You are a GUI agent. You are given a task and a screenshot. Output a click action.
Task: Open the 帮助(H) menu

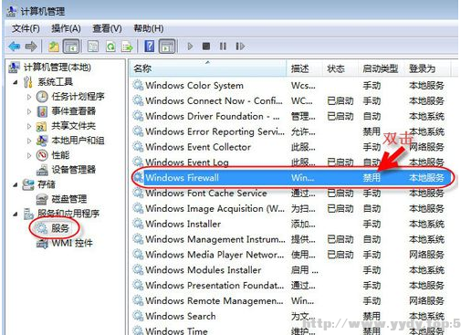pos(149,28)
